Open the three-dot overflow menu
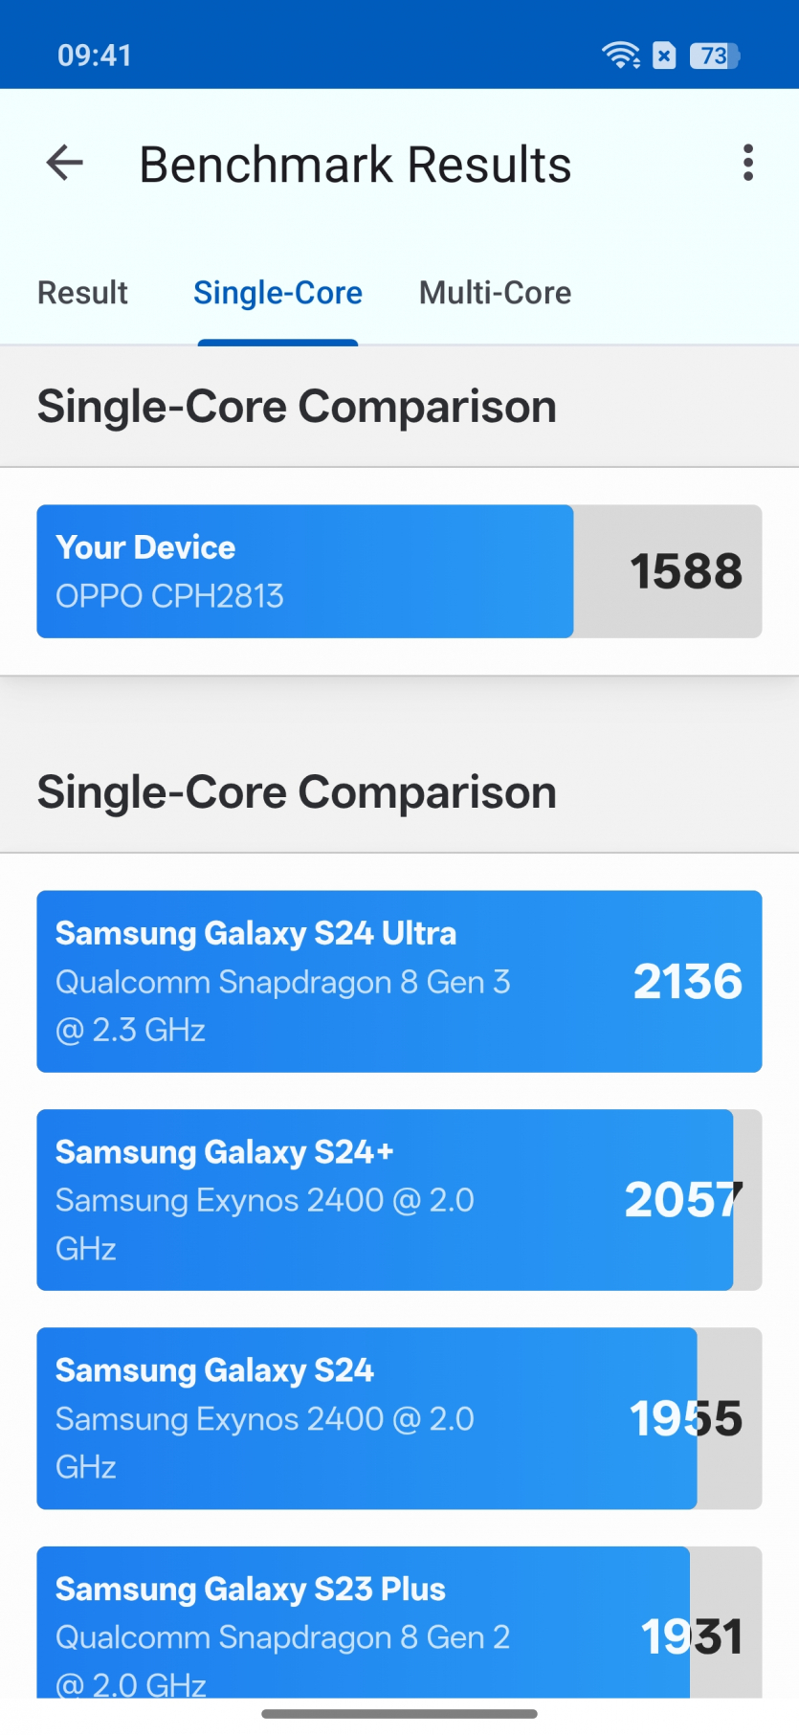 pos(748,163)
